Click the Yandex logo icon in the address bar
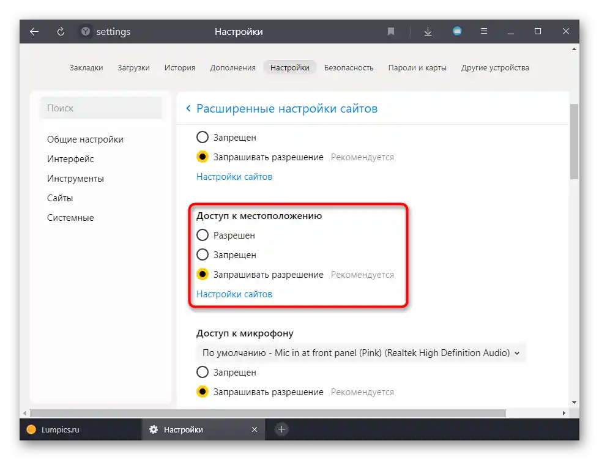The height and width of the screenshot is (460, 599). (86, 31)
